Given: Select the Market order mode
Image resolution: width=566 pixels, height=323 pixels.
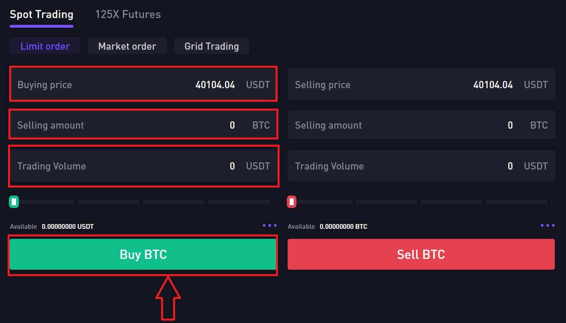Looking at the screenshot, I should [x=127, y=46].
